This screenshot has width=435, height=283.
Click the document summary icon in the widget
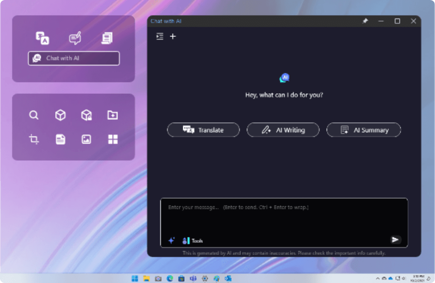107,38
